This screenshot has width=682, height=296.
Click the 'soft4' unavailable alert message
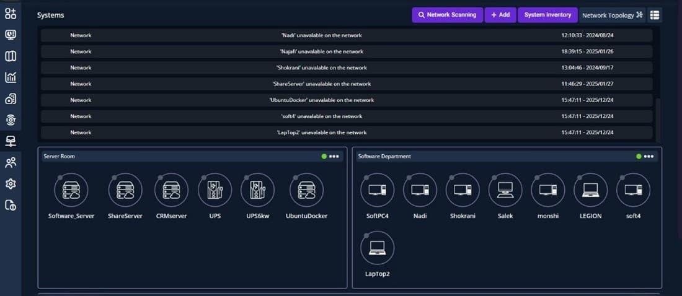321,116
